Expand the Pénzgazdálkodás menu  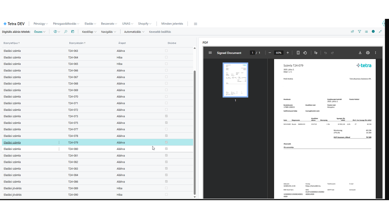coord(66,24)
